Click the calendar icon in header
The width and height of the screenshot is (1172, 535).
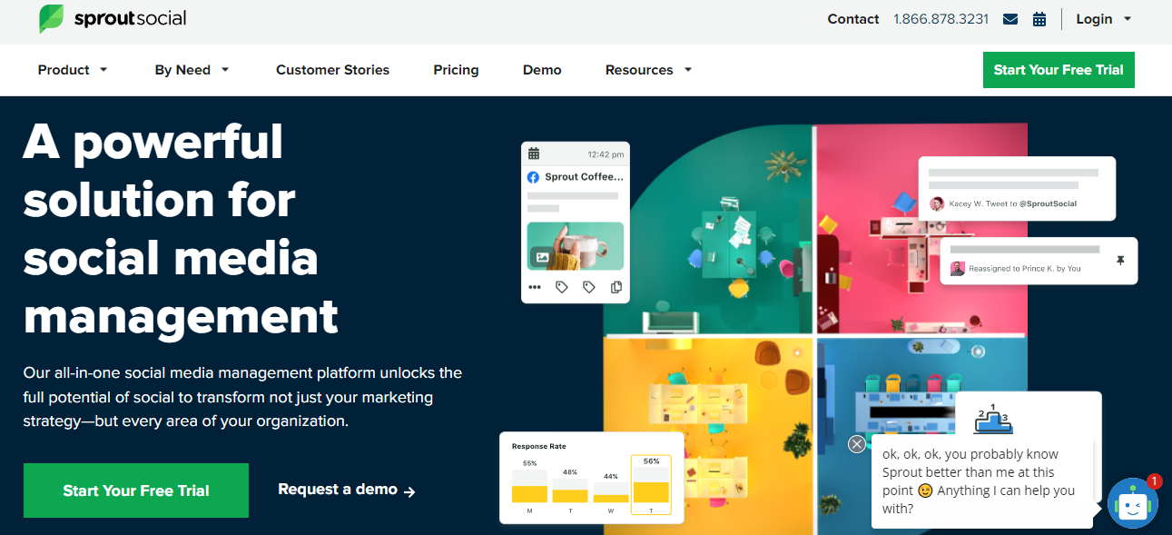(x=1039, y=19)
